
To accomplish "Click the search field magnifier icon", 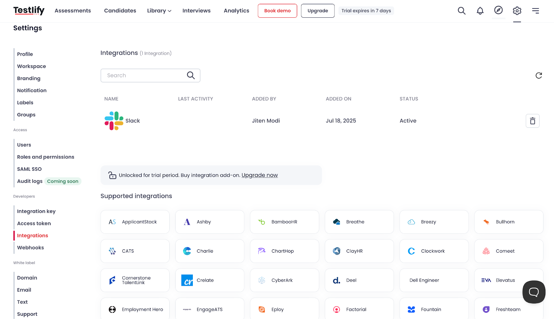I will pos(191,75).
